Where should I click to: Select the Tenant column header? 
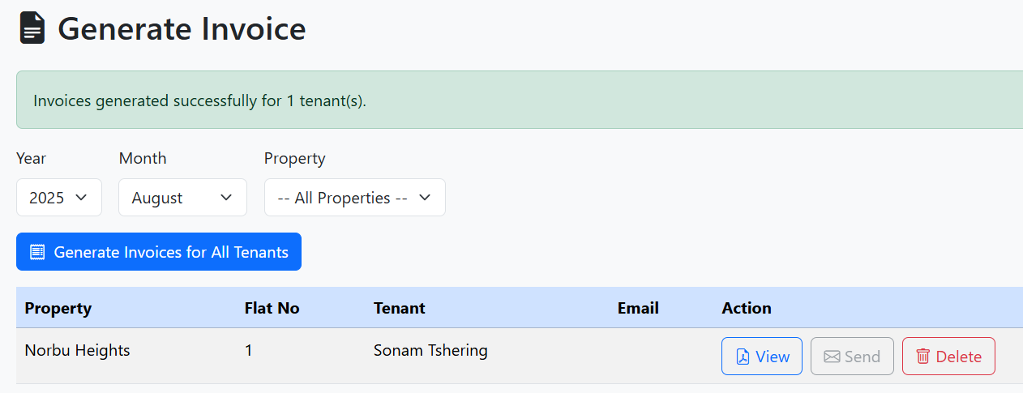click(399, 308)
